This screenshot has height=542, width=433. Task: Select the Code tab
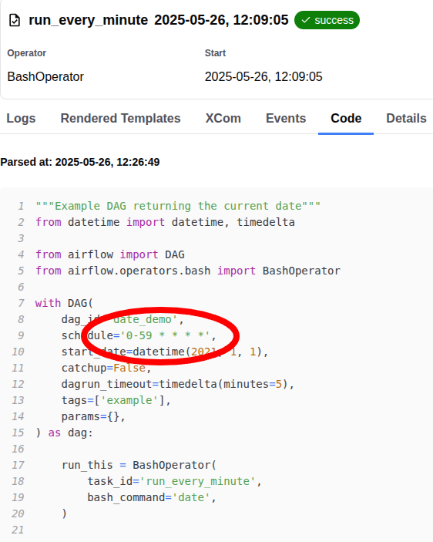[346, 119]
